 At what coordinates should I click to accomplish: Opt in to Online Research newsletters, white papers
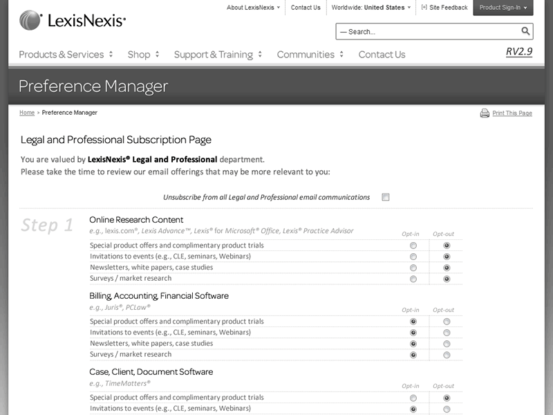413,268
